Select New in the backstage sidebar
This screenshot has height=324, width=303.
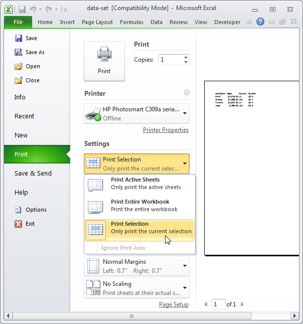[21, 135]
